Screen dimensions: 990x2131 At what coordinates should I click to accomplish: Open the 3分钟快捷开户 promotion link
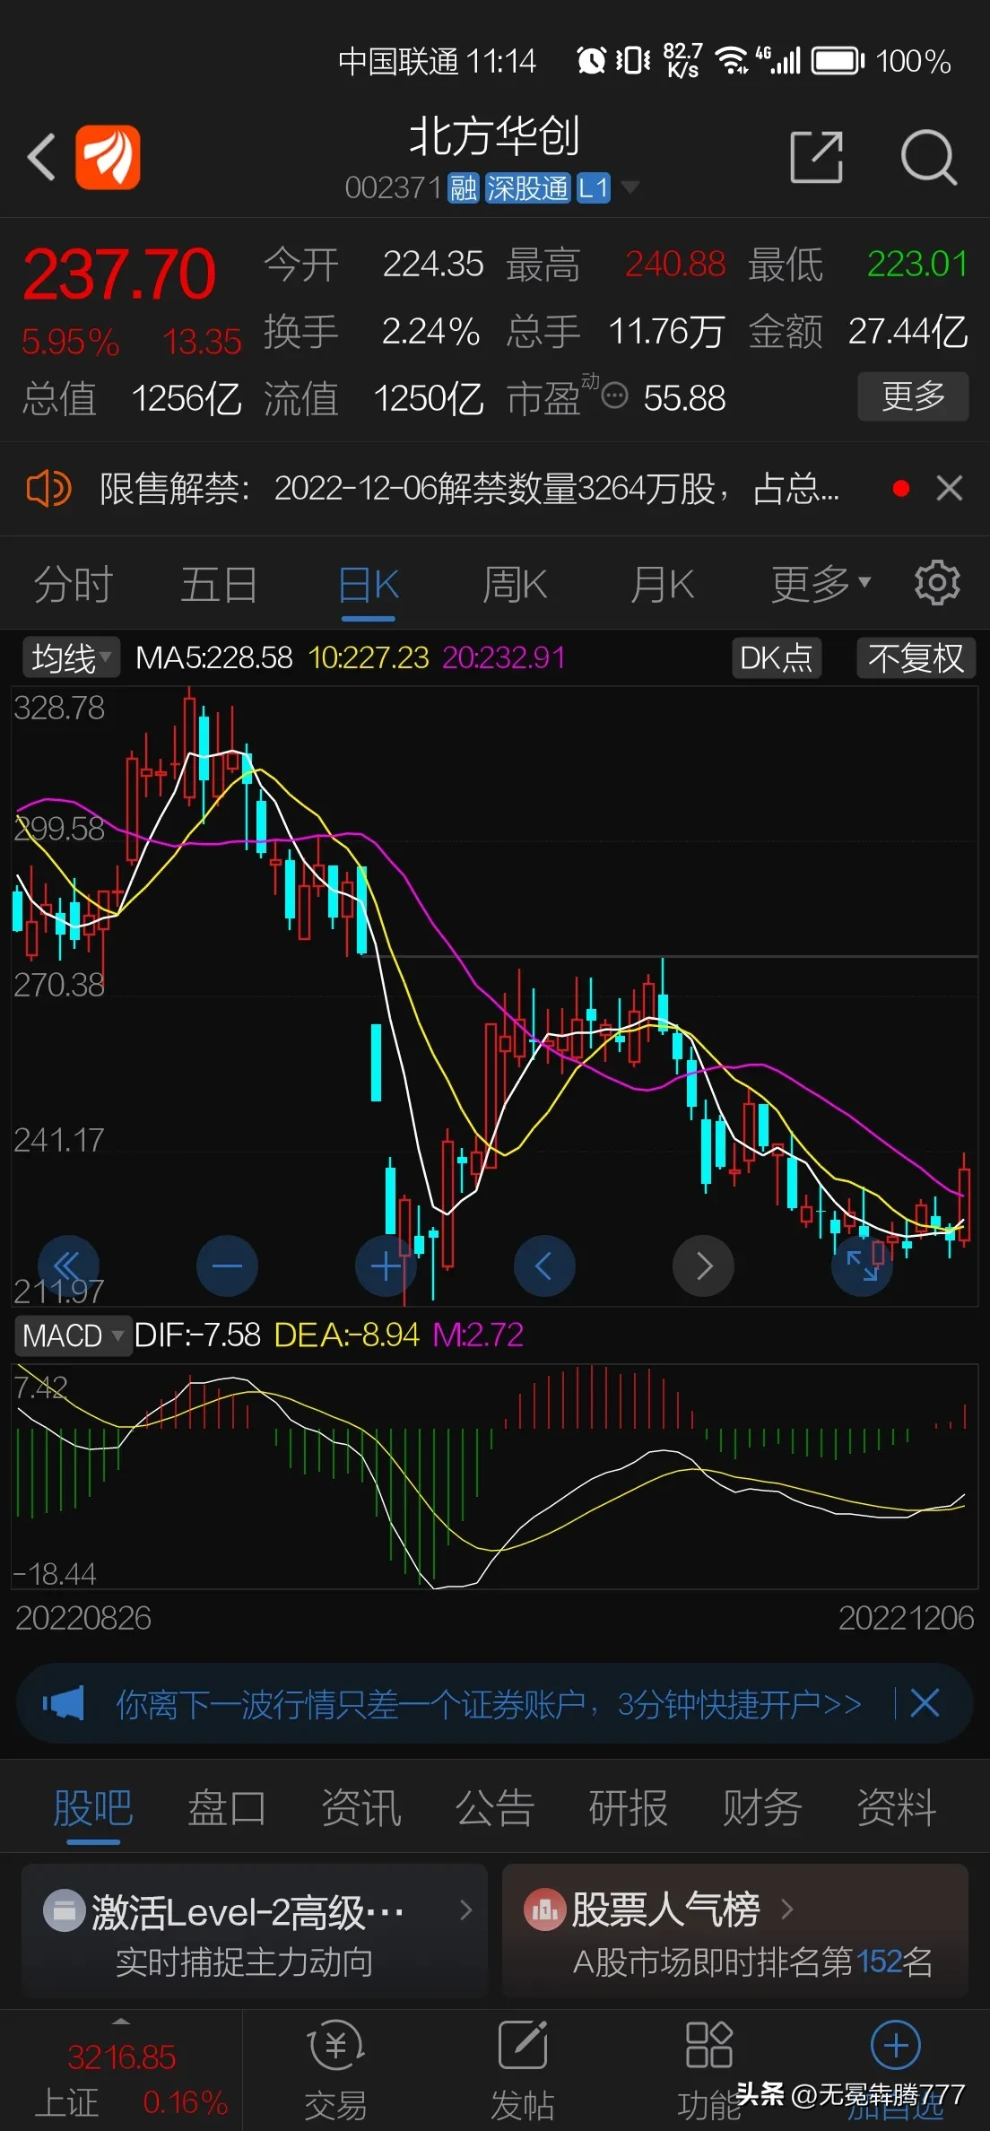[x=489, y=1703]
